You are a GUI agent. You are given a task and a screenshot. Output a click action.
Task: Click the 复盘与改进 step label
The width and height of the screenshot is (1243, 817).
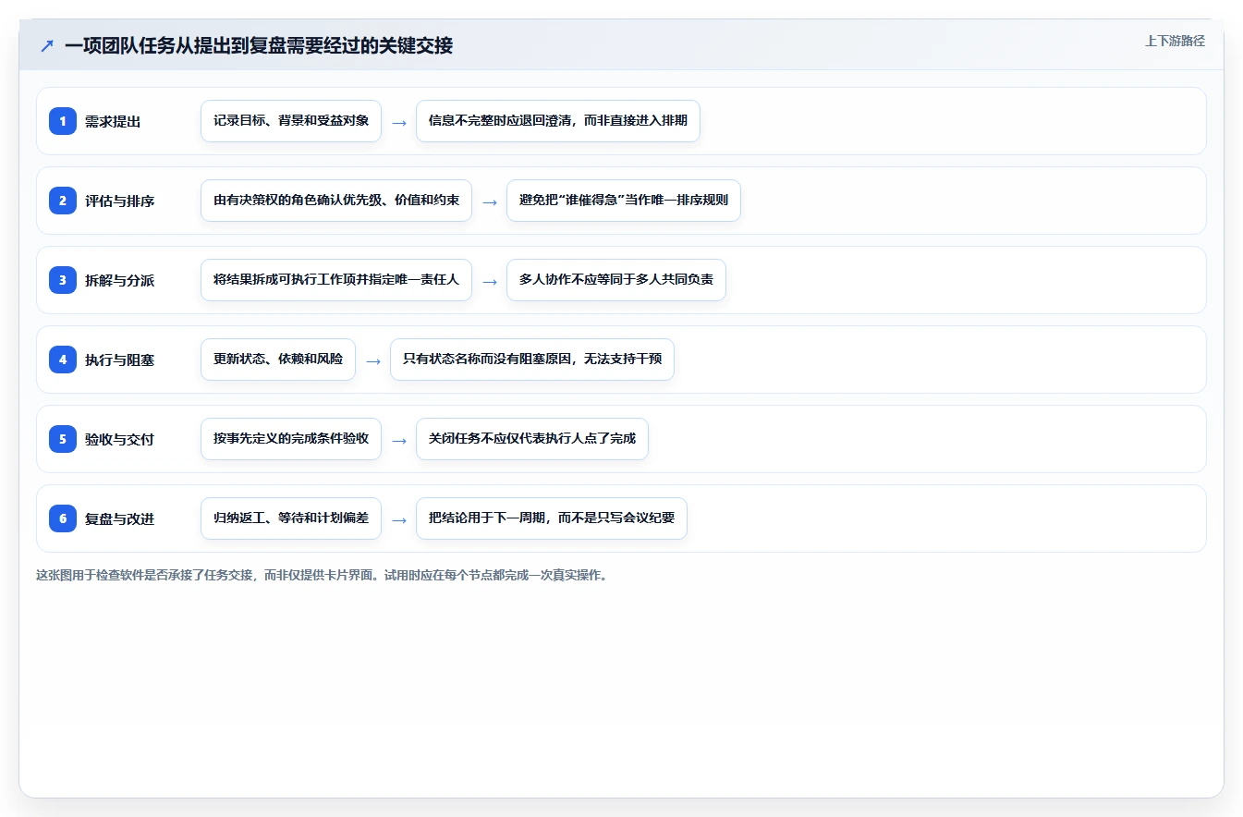coord(119,518)
